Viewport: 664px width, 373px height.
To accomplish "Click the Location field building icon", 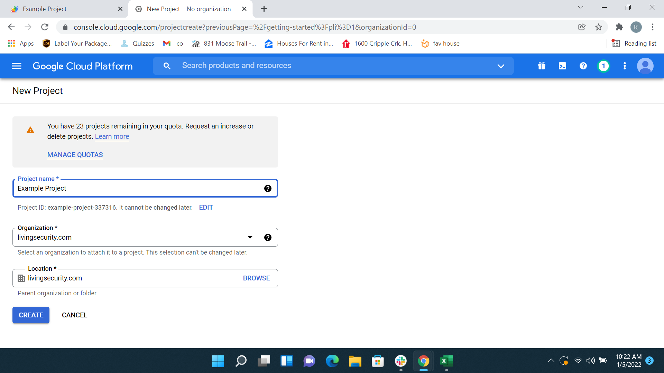I will [21, 278].
